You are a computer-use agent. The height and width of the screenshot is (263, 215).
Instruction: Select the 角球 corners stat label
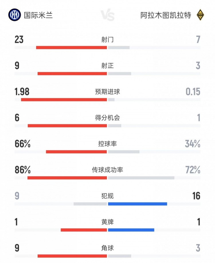pyautogui.click(x=107, y=248)
